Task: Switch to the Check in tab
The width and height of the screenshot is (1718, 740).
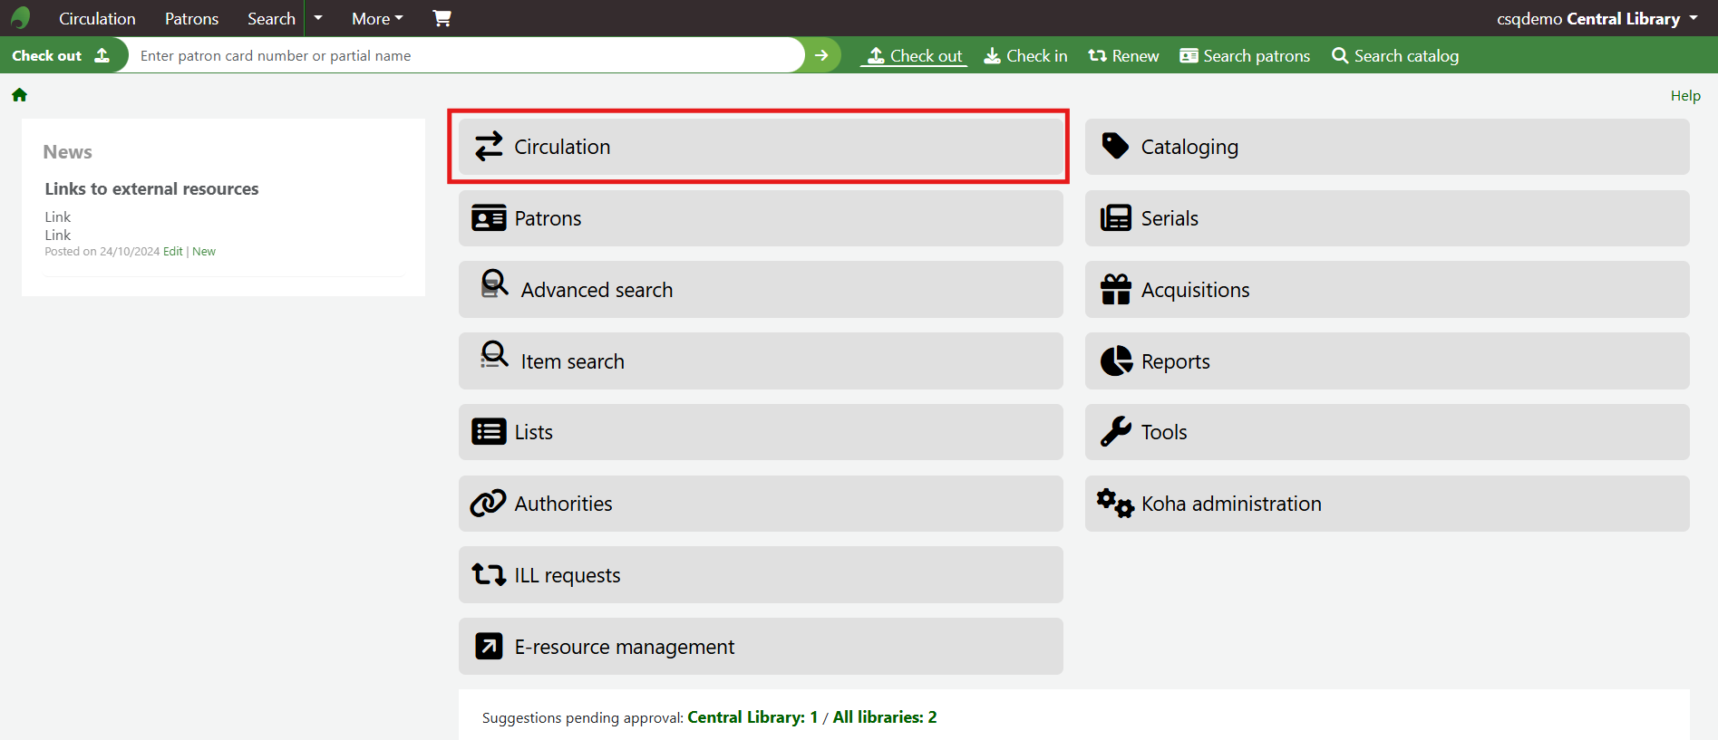Action: coord(1025,56)
